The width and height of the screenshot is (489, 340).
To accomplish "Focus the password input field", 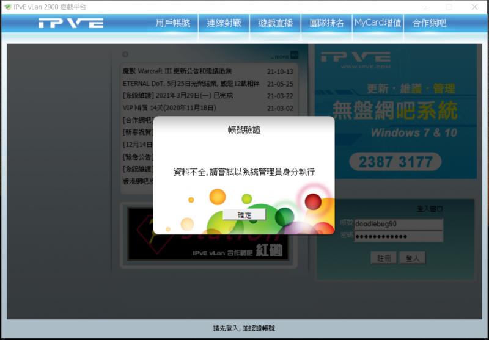I will tap(399, 237).
